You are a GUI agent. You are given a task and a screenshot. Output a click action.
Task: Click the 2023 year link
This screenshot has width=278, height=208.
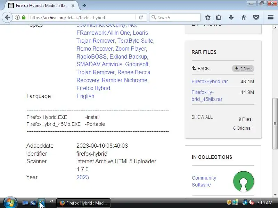83,177
